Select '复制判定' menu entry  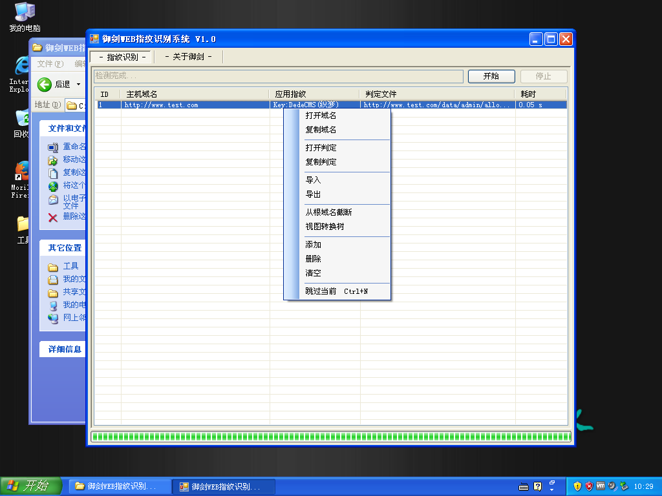point(321,162)
